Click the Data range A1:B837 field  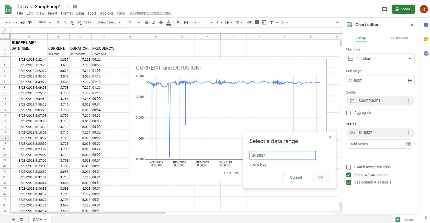pos(380,81)
